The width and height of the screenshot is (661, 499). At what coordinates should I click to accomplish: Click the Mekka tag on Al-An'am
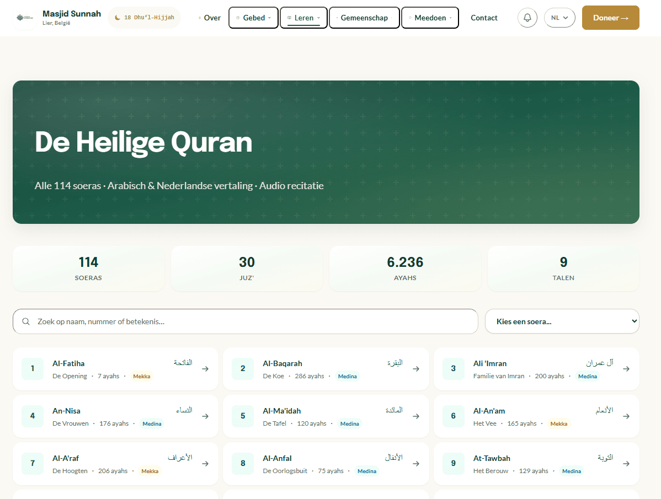(x=558, y=423)
